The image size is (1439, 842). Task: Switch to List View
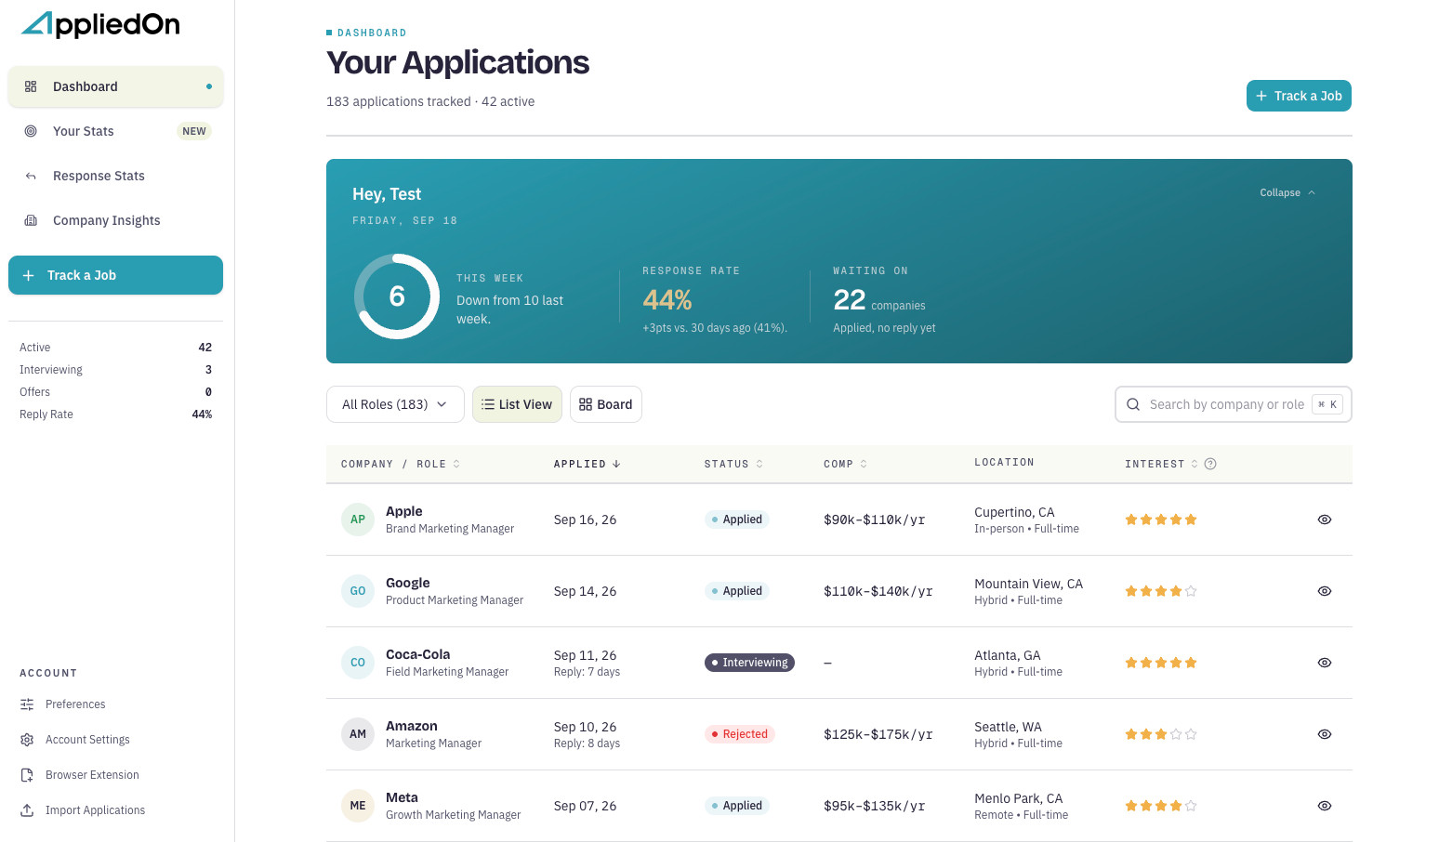coord(517,404)
